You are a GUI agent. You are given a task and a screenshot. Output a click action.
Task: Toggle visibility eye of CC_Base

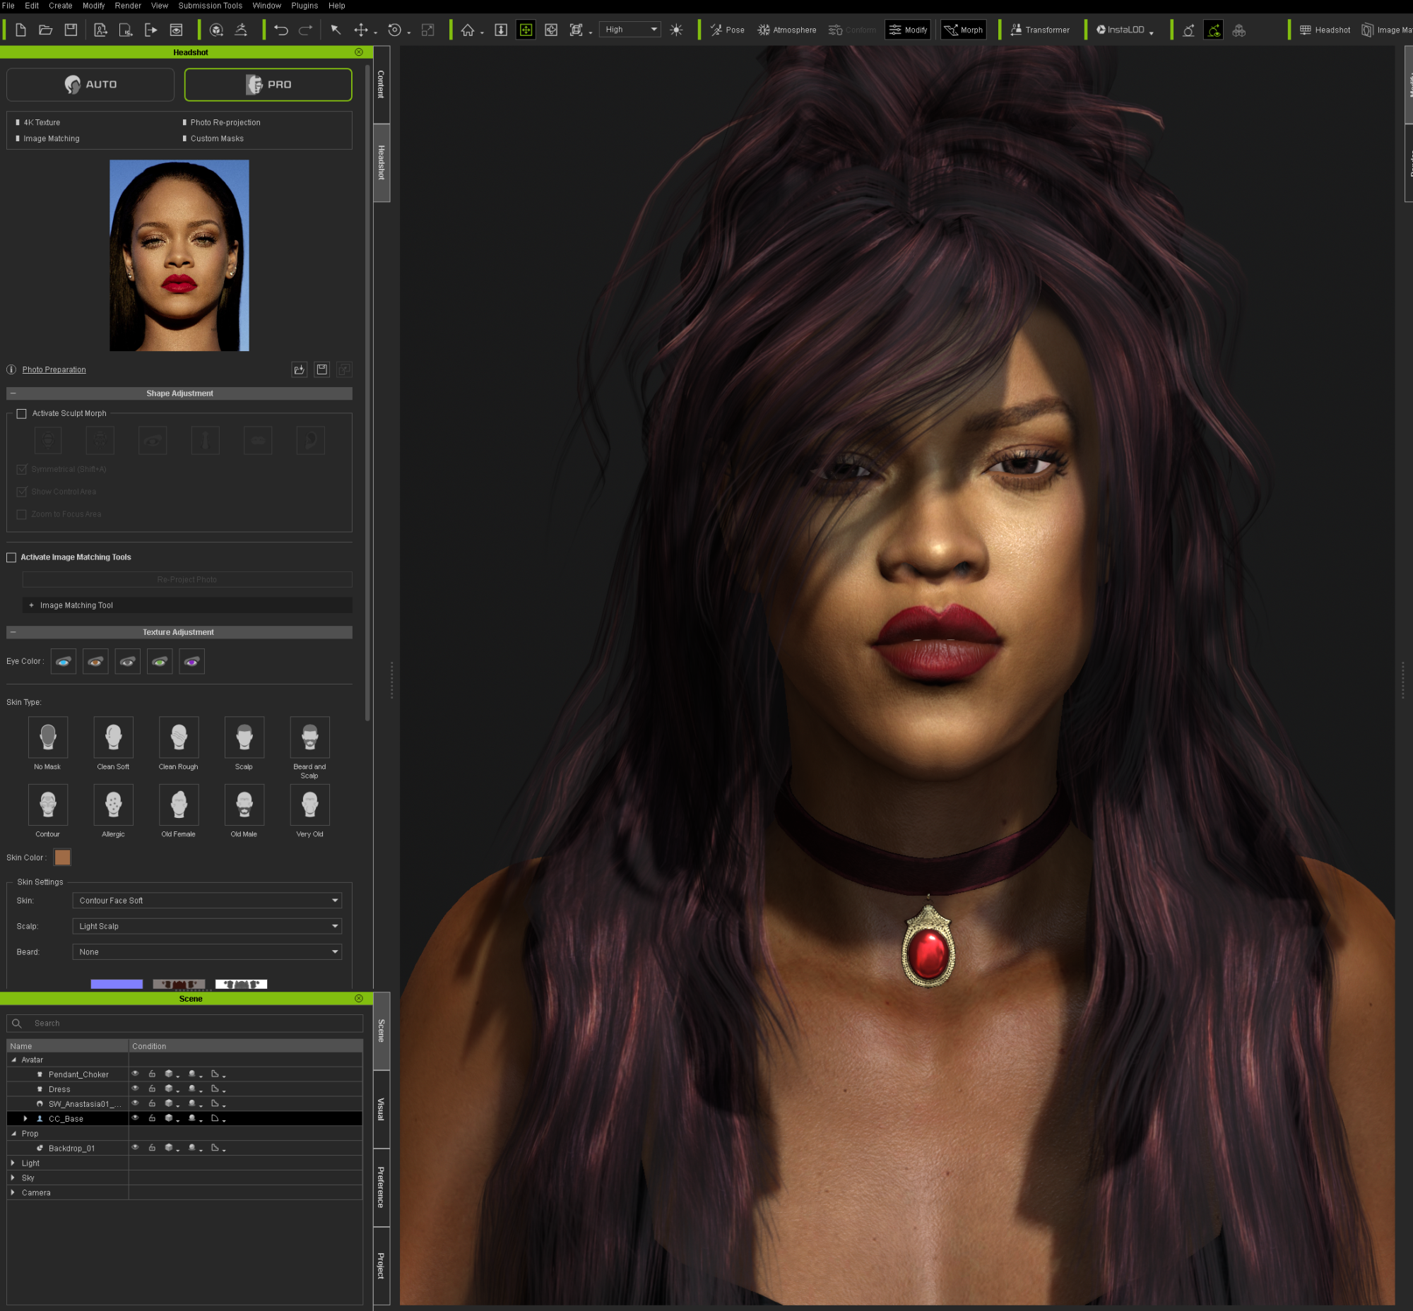coord(135,1119)
